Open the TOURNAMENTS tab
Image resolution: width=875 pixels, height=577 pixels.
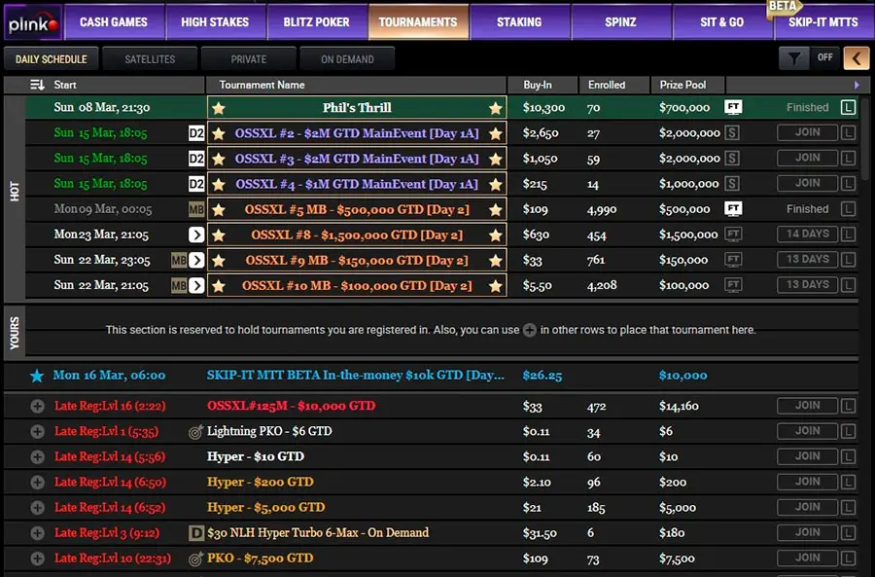pyautogui.click(x=418, y=19)
